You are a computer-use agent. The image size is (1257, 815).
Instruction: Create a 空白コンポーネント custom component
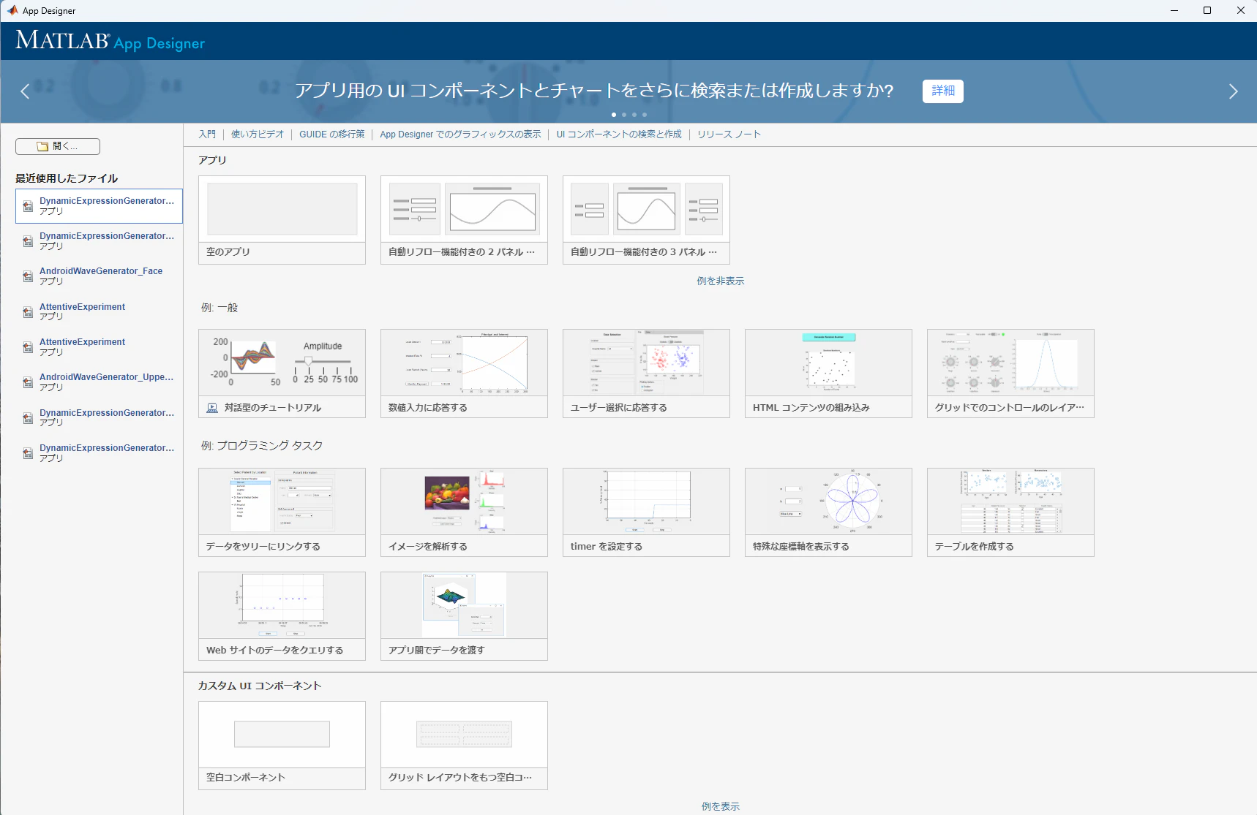pyautogui.click(x=282, y=746)
